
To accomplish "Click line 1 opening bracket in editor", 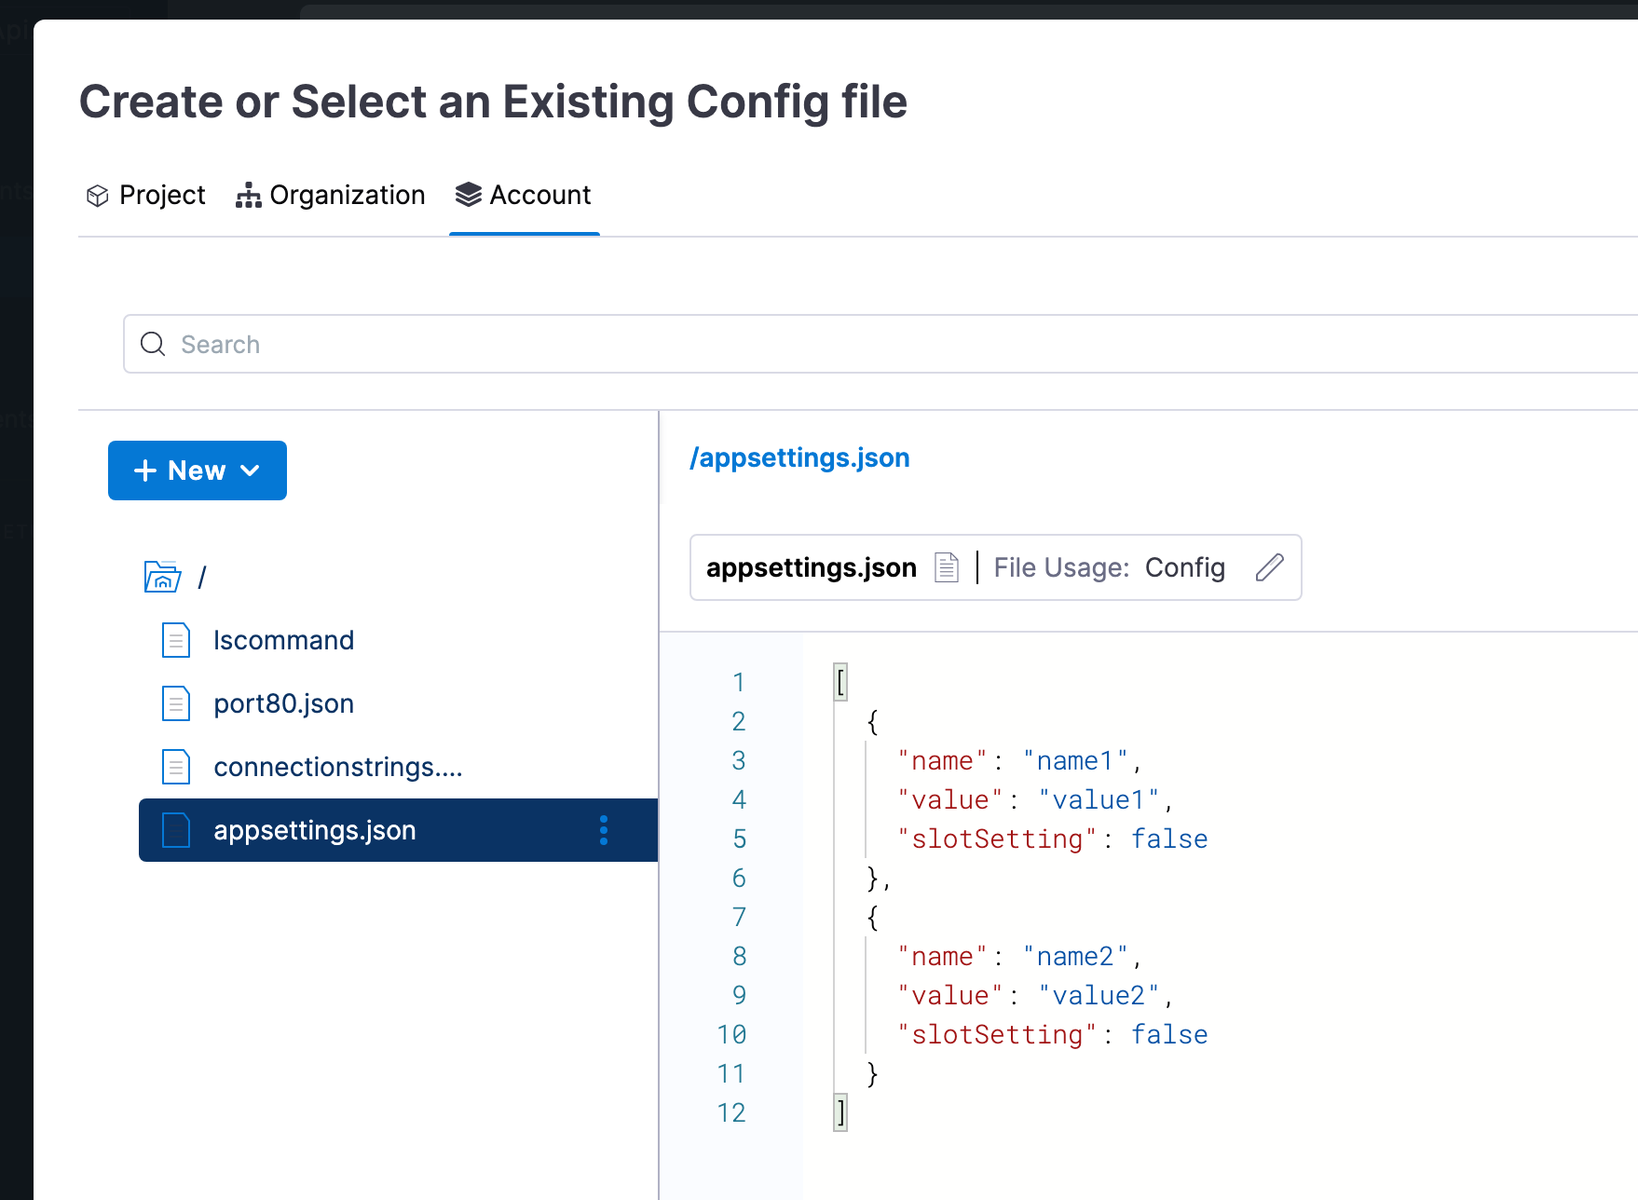I will [840, 682].
